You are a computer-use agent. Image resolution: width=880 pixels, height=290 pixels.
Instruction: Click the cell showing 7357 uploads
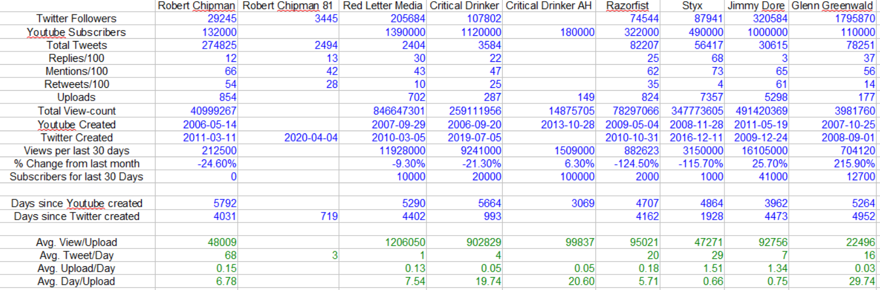(692, 98)
